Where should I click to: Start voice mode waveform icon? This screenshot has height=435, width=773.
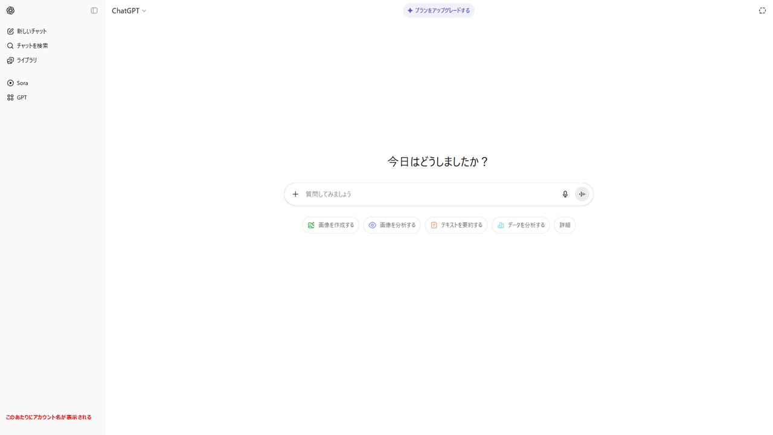click(582, 194)
